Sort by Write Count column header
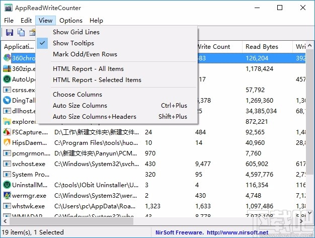The width and height of the screenshot is (315, 238). [219, 47]
